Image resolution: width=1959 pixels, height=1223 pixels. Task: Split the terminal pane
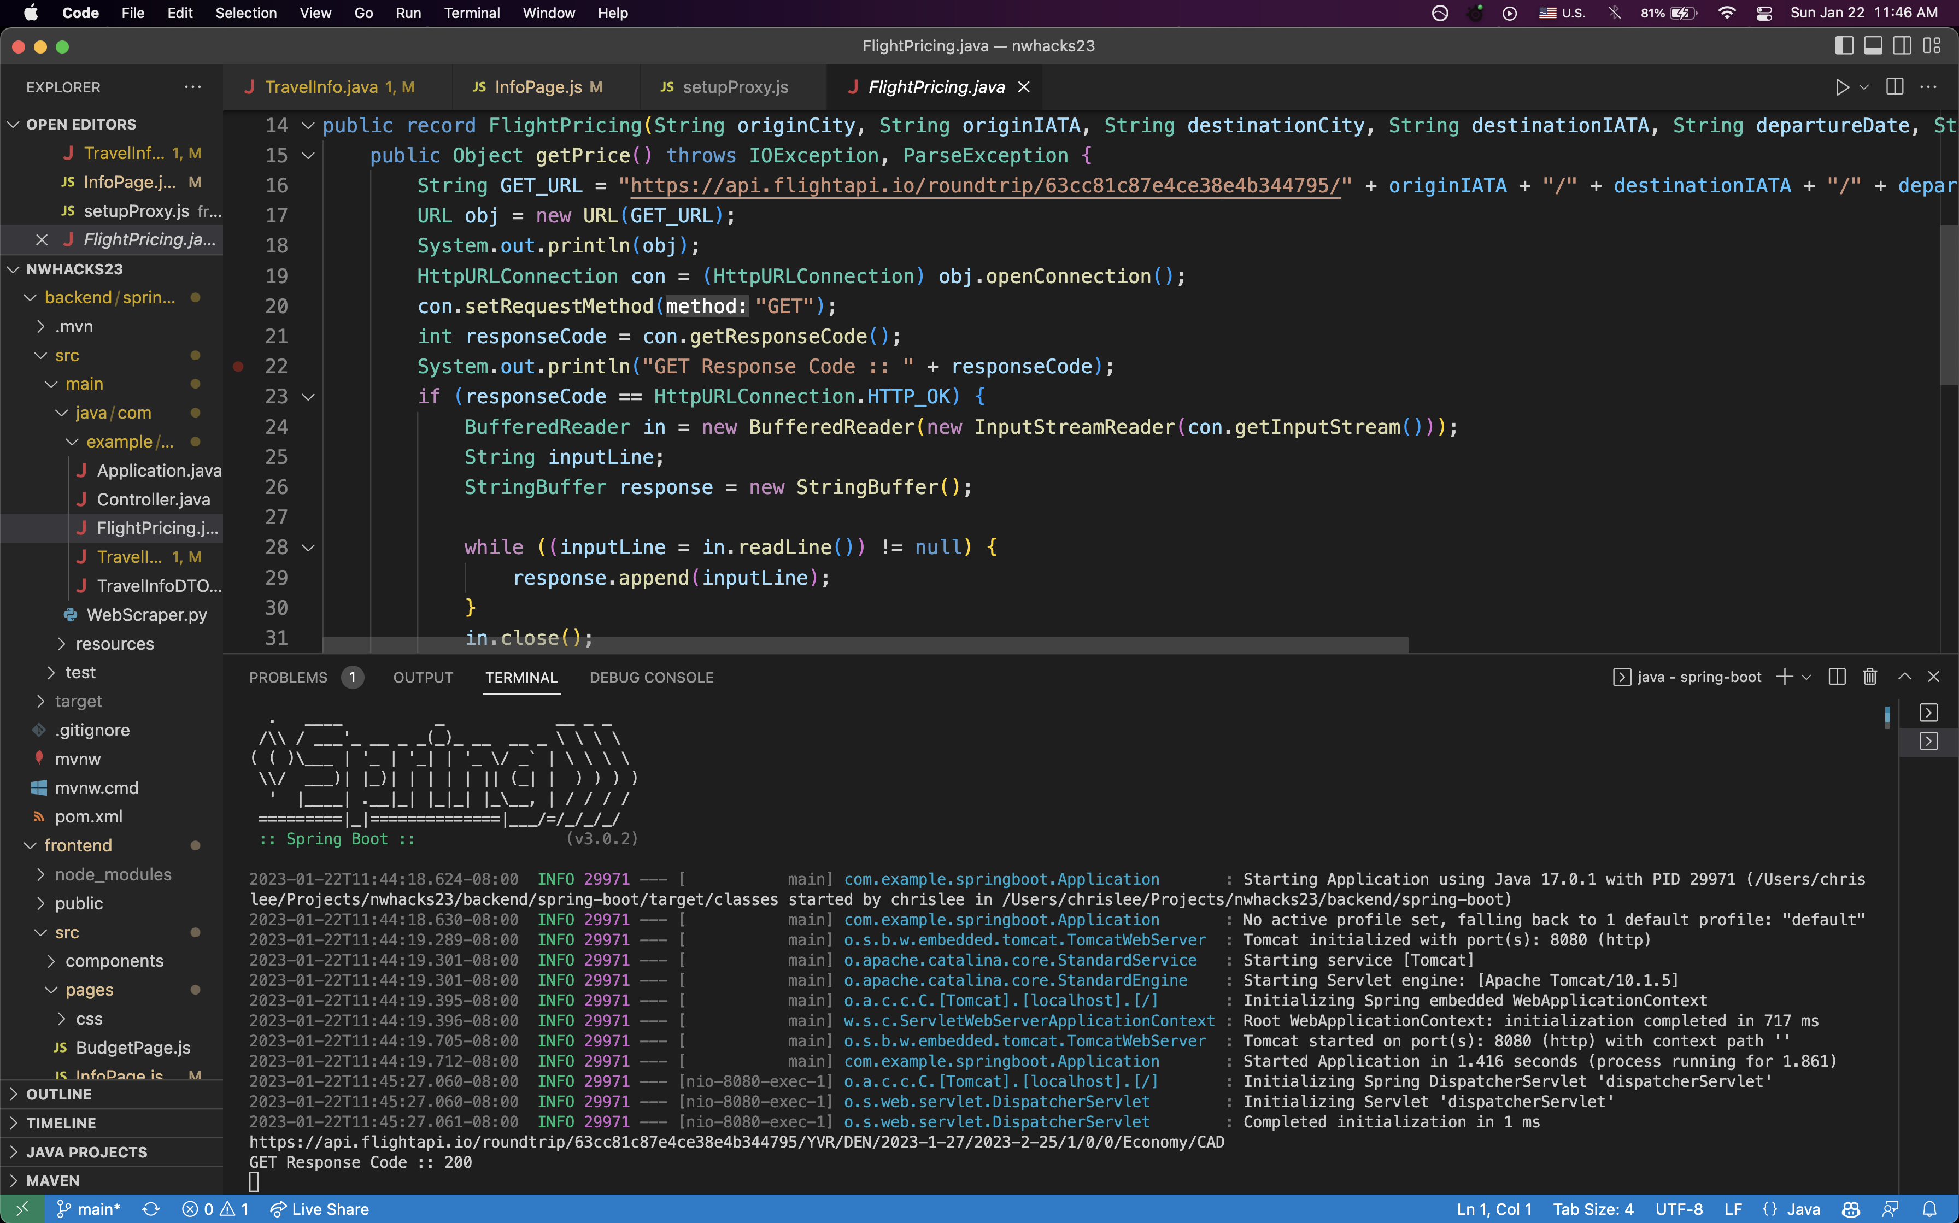pos(1837,677)
